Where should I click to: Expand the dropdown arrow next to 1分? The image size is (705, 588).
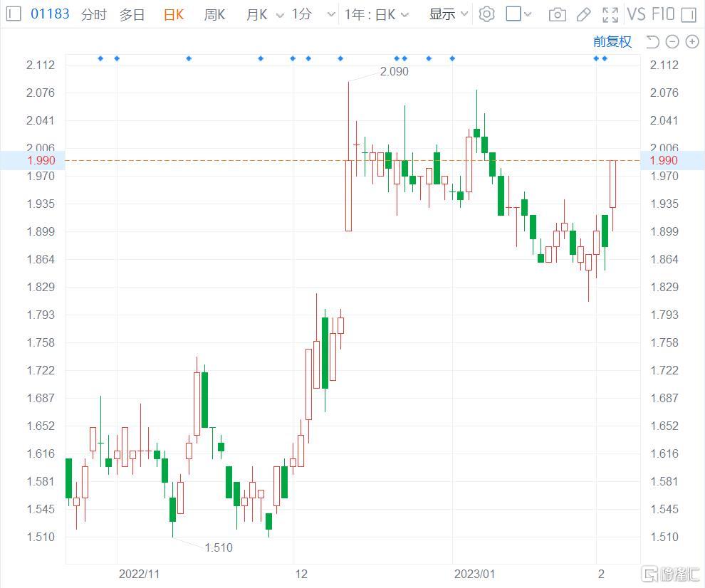point(331,14)
